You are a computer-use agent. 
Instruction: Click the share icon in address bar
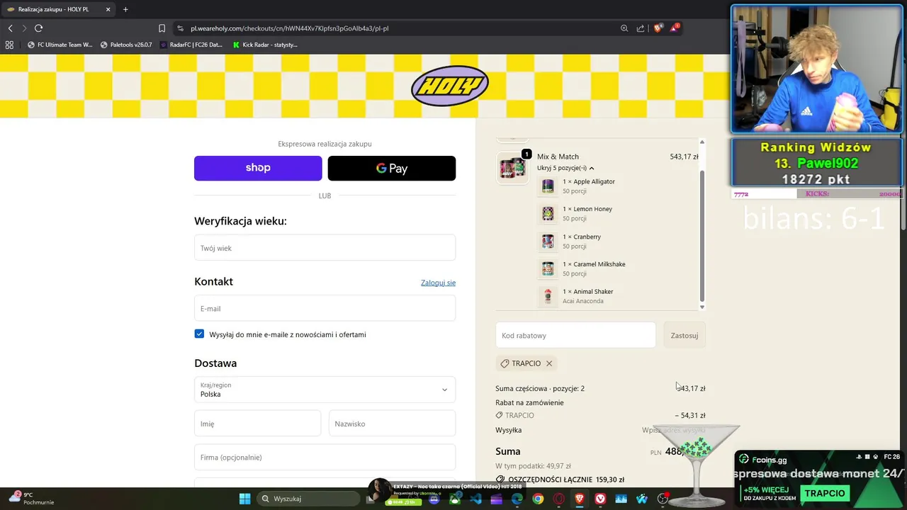pos(641,28)
